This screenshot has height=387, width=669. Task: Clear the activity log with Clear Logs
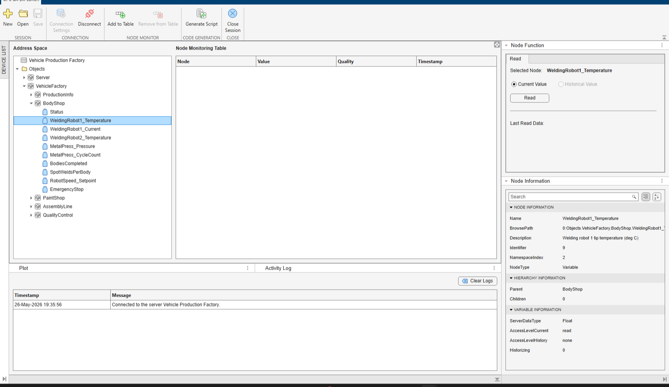coord(478,281)
